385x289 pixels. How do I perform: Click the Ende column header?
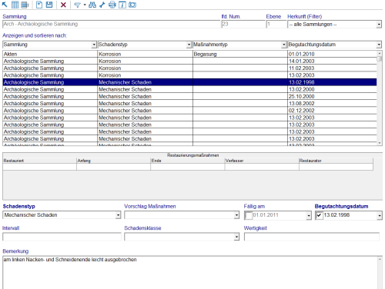pyautogui.click(x=188, y=161)
